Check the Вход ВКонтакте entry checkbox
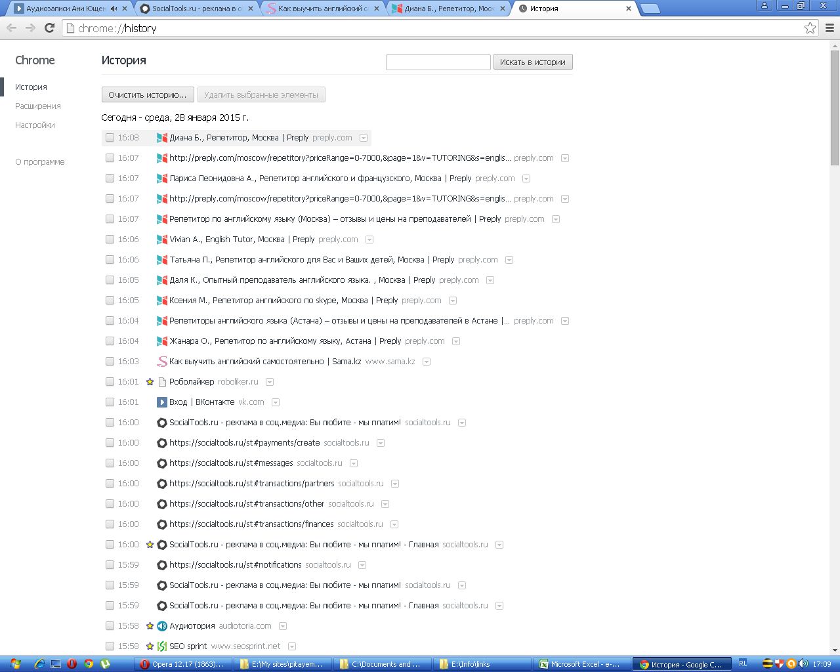 (x=110, y=402)
